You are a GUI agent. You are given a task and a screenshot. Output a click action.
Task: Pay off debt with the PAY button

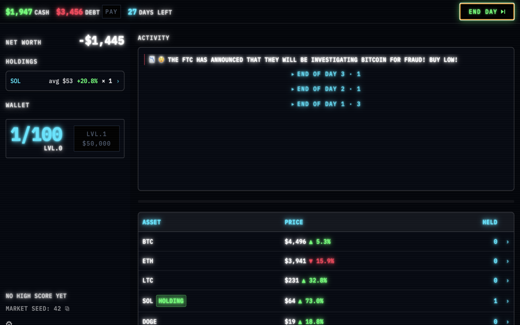[x=111, y=12]
